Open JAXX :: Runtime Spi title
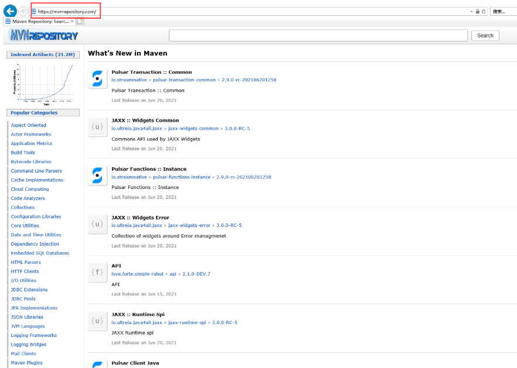The width and height of the screenshot is (517, 368). pos(138,314)
